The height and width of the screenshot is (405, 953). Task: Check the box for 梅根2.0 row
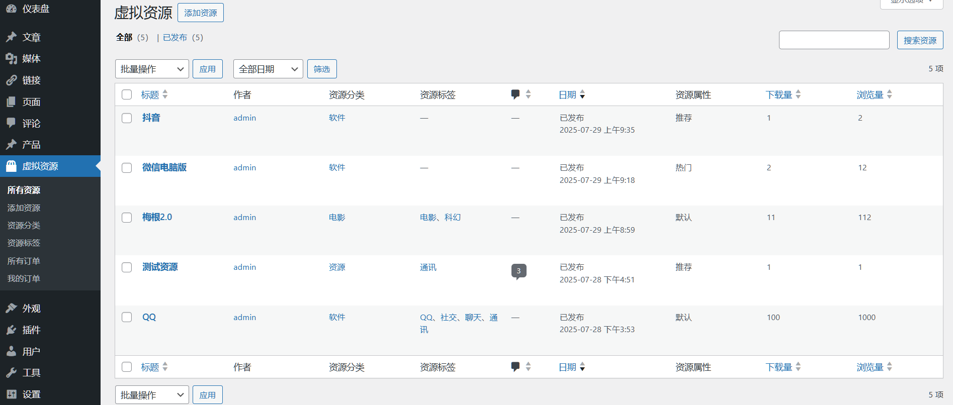coord(127,218)
